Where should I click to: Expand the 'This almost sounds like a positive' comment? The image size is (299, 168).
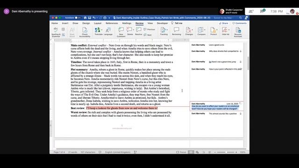point(241,113)
